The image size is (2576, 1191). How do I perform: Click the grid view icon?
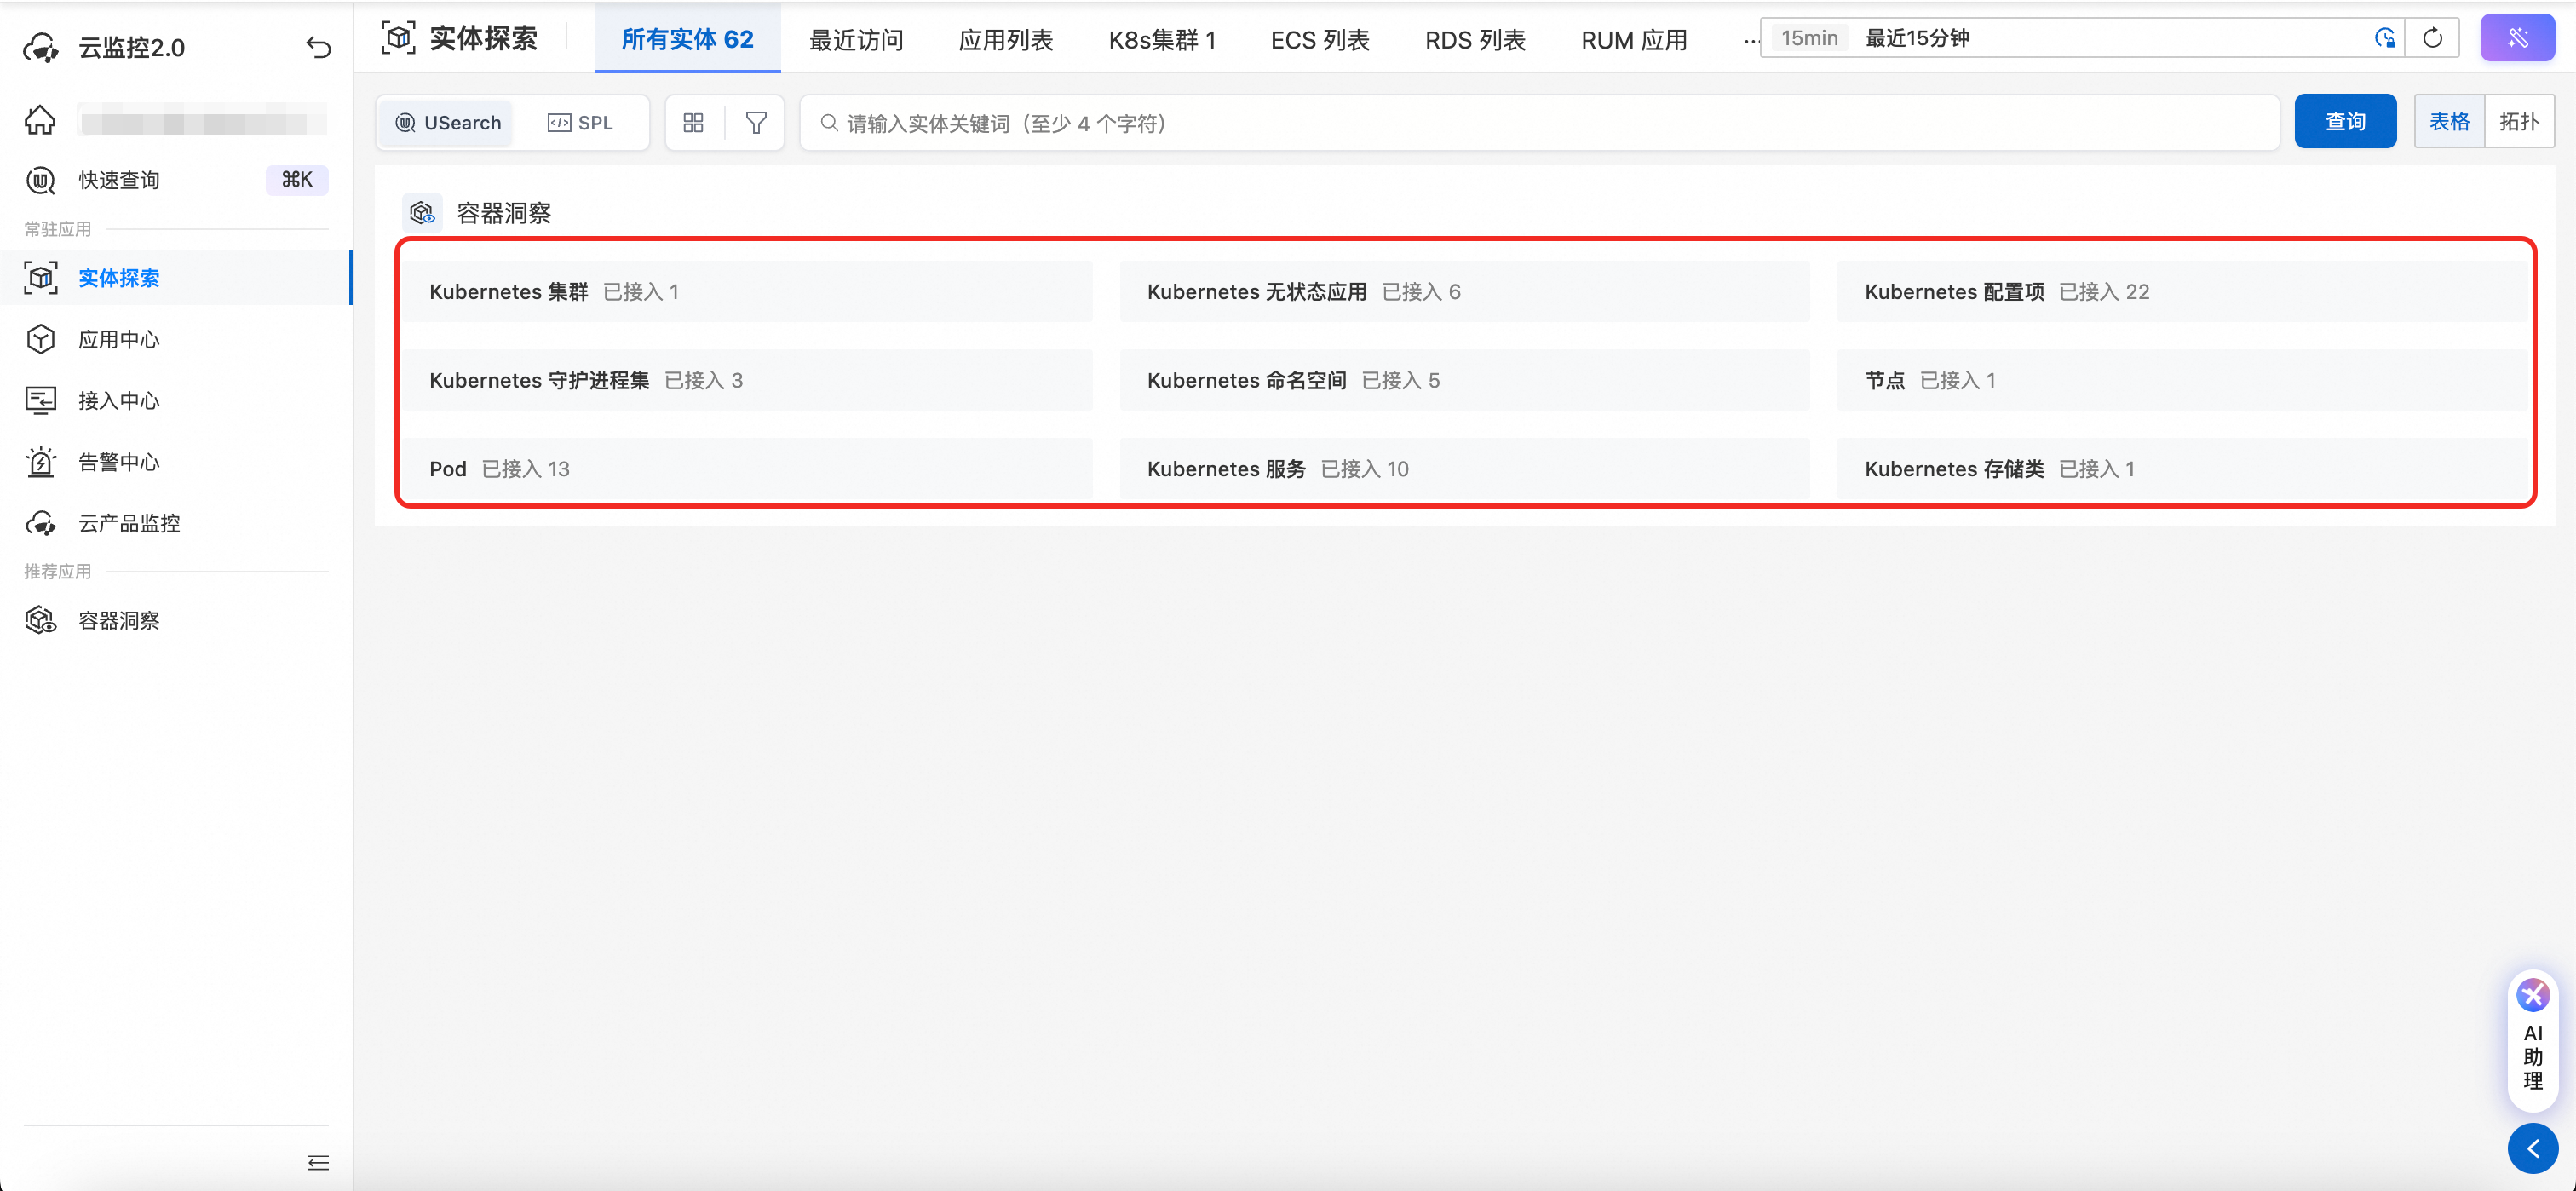tap(693, 122)
